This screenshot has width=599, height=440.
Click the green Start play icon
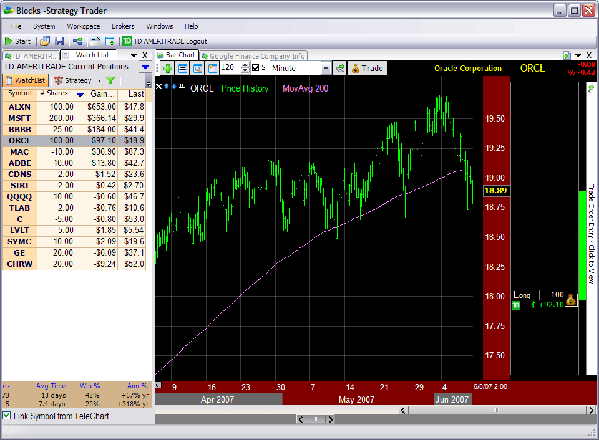[8, 41]
